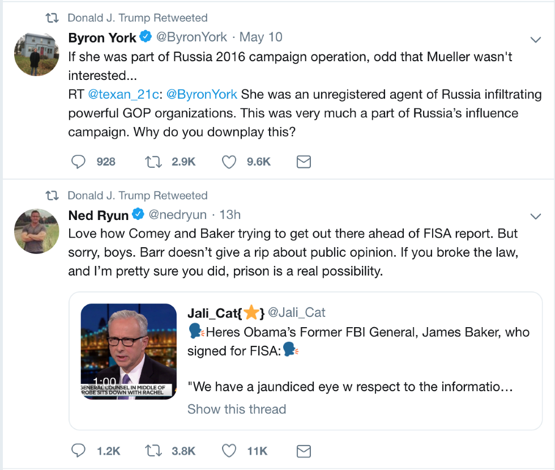
Task: Open the May 10 tweet timestamp
Action: coord(261,37)
